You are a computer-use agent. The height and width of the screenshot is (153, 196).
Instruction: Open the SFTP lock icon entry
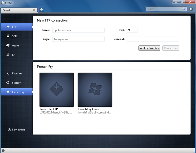(8, 36)
